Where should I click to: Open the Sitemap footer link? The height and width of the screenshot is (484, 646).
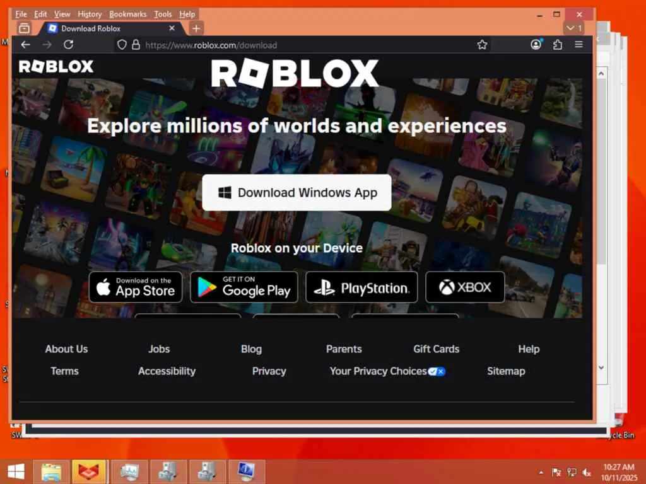(506, 371)
